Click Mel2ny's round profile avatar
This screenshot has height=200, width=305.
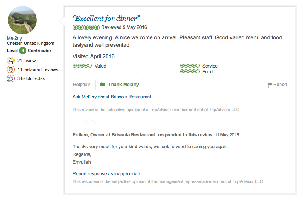click(22, 20)
